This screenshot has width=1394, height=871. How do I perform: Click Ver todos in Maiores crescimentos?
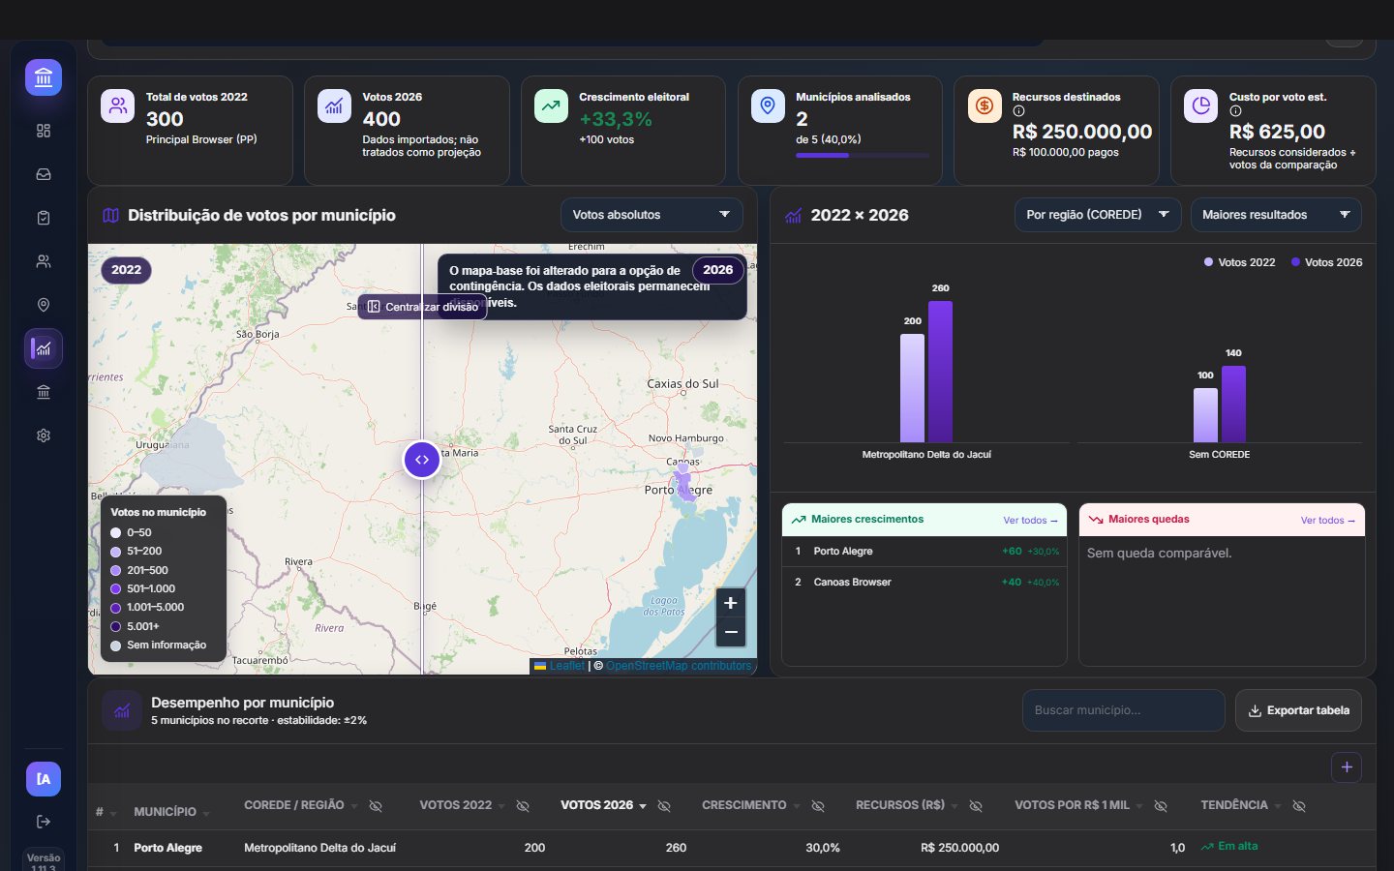tap(1030, 521)
